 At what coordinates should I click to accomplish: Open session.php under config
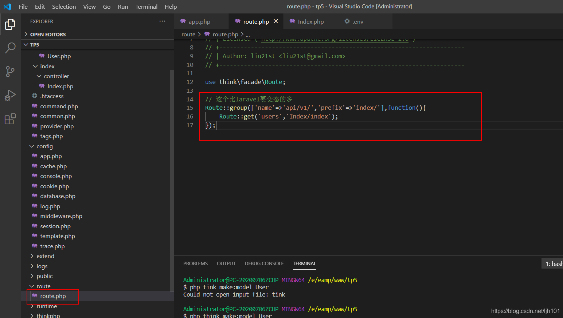[x=55, y=226]
